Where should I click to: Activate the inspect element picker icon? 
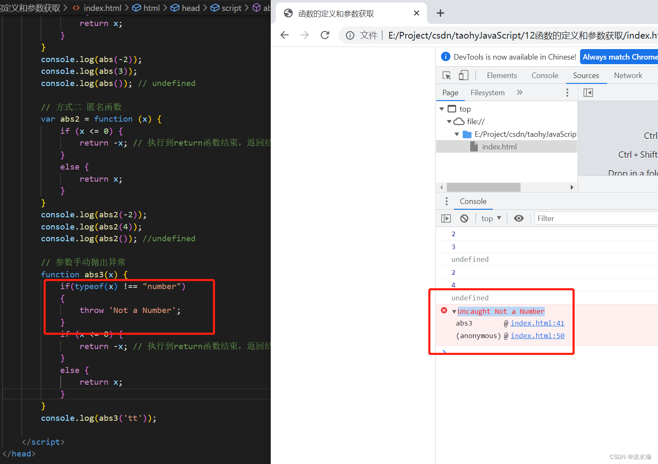[x=447, y=76]
